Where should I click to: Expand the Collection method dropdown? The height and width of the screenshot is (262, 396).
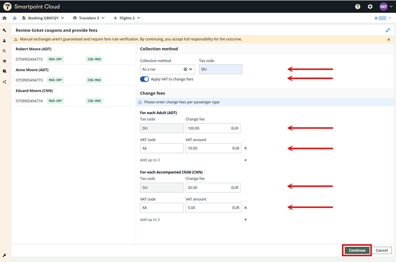[x=191, y=70]
